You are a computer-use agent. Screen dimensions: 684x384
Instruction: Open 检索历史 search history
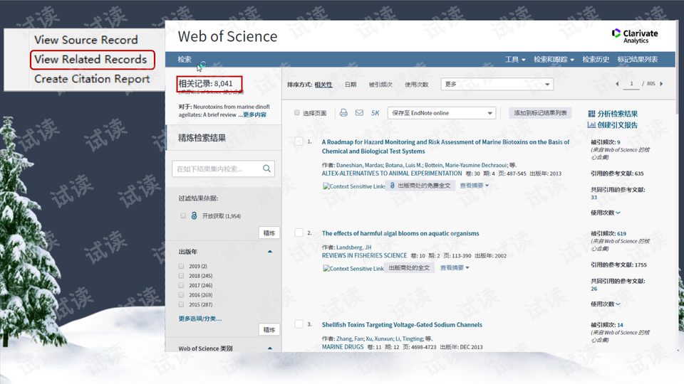(x=596, y=59)
